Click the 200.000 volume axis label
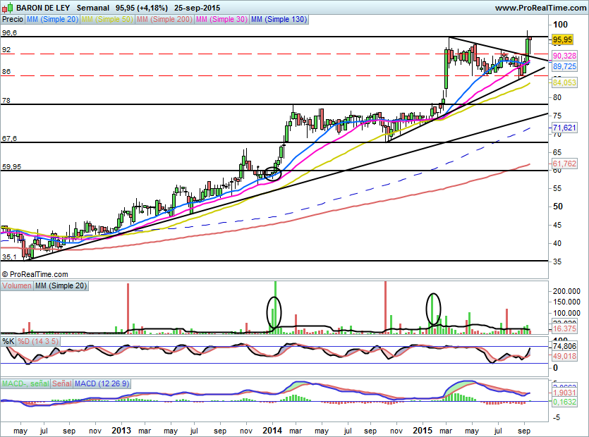Viewport: 589px width, 437px height. [x=566, y=291]
